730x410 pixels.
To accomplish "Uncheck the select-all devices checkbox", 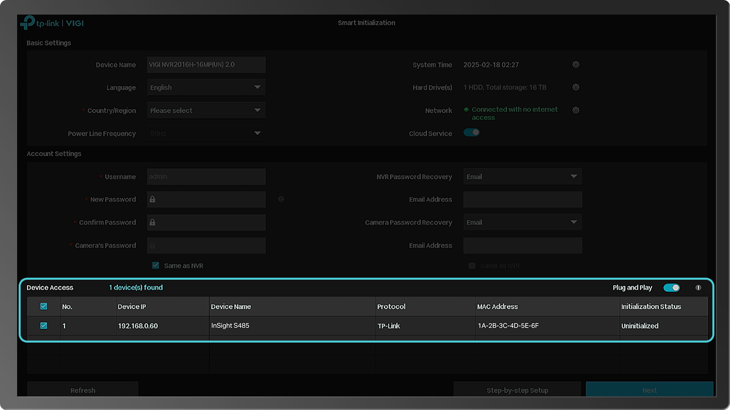I will pyautogui.click(x=44, y=306).
